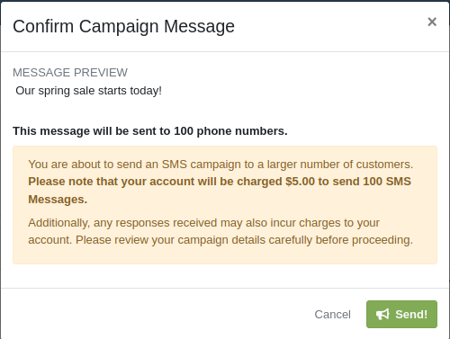Click the MESSAGE PREVIEW label

tap(70, 73)
